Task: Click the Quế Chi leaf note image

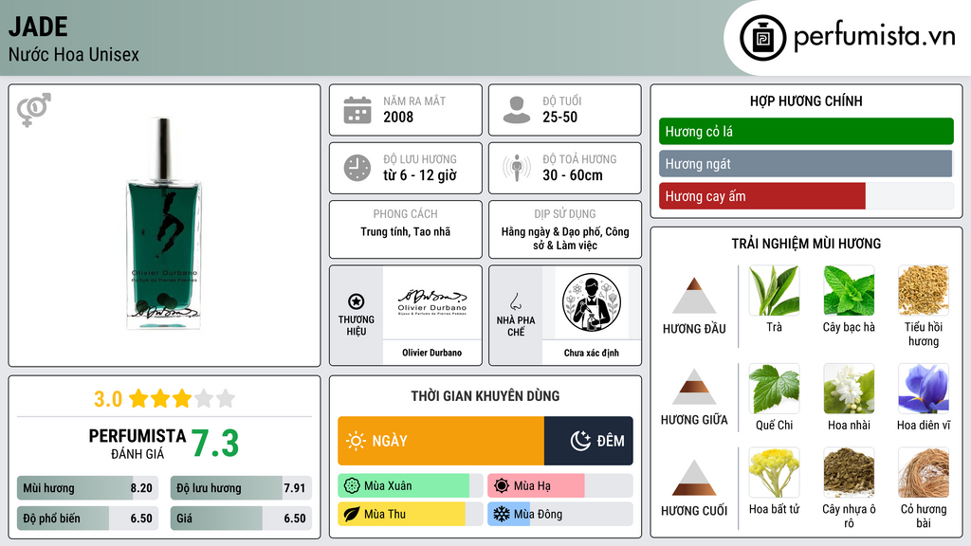Action: click(x=774, y=389)
